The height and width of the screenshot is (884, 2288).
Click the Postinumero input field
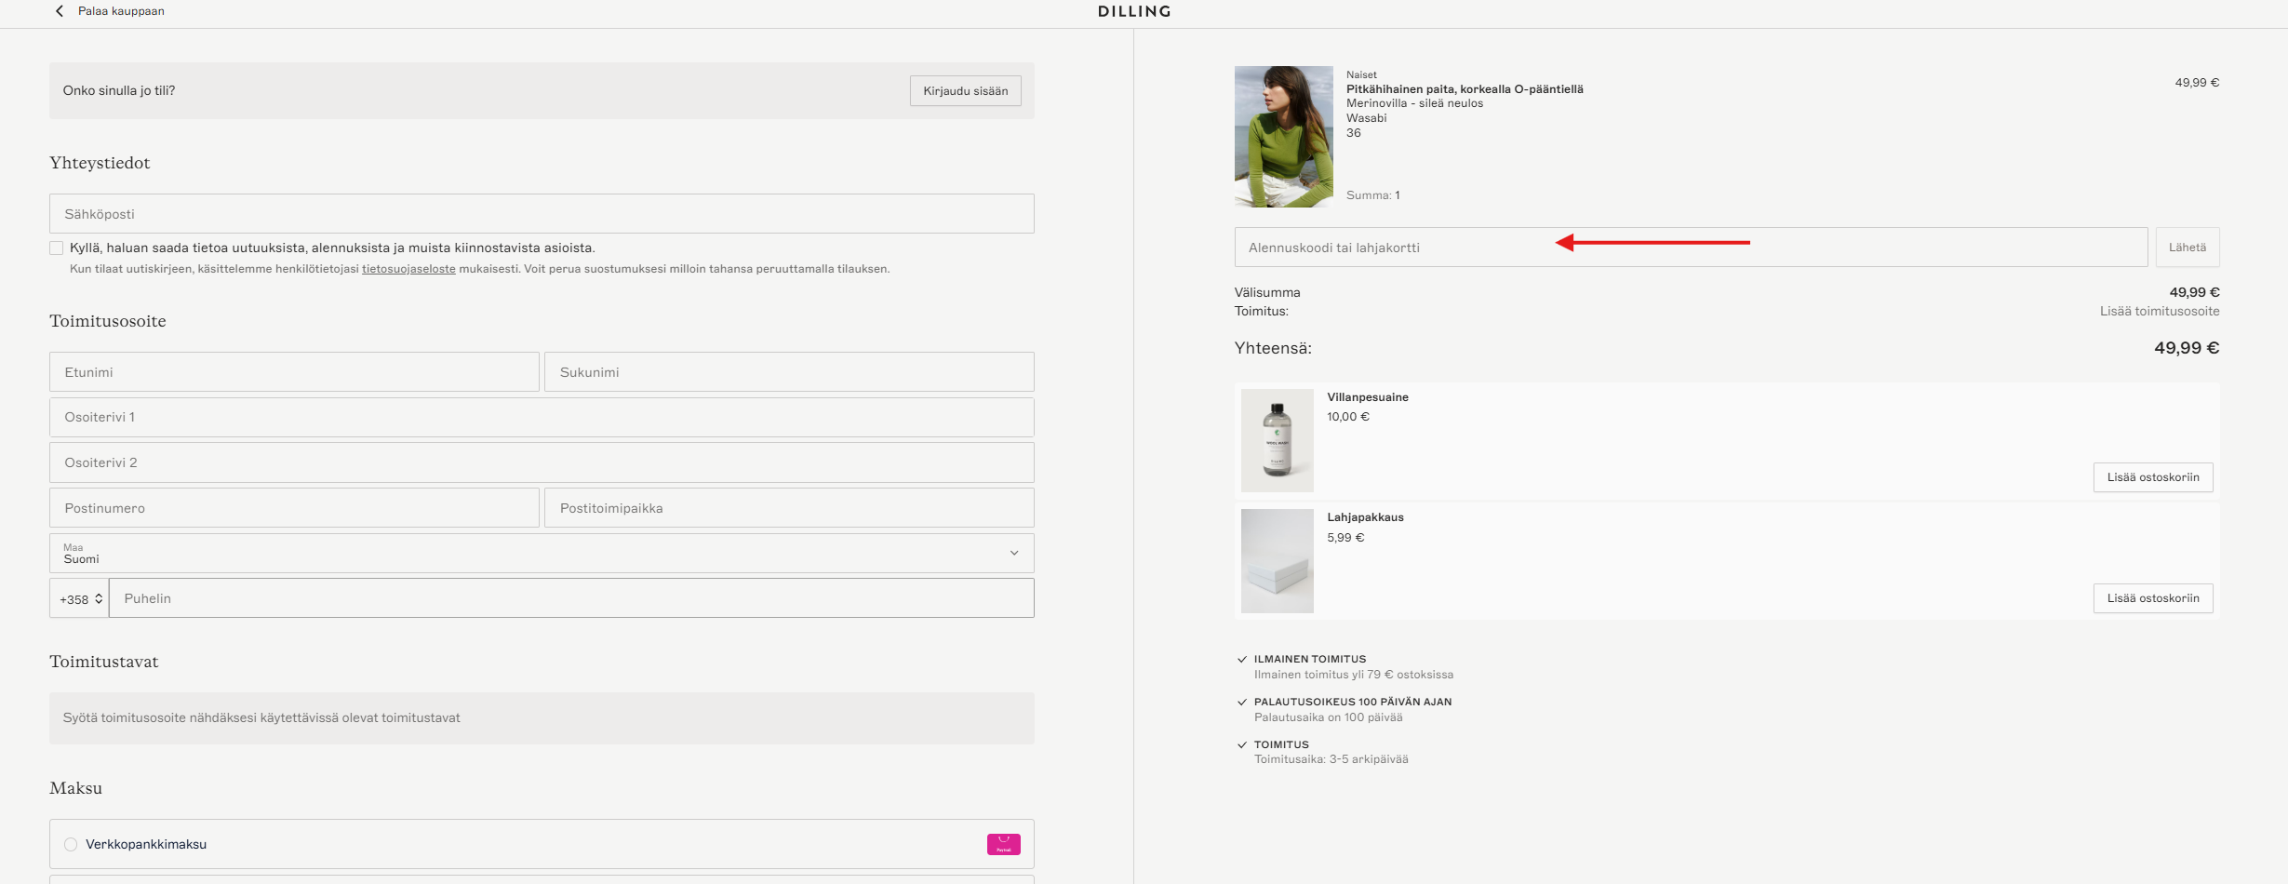pyautogui.click(x=294, y=507)
